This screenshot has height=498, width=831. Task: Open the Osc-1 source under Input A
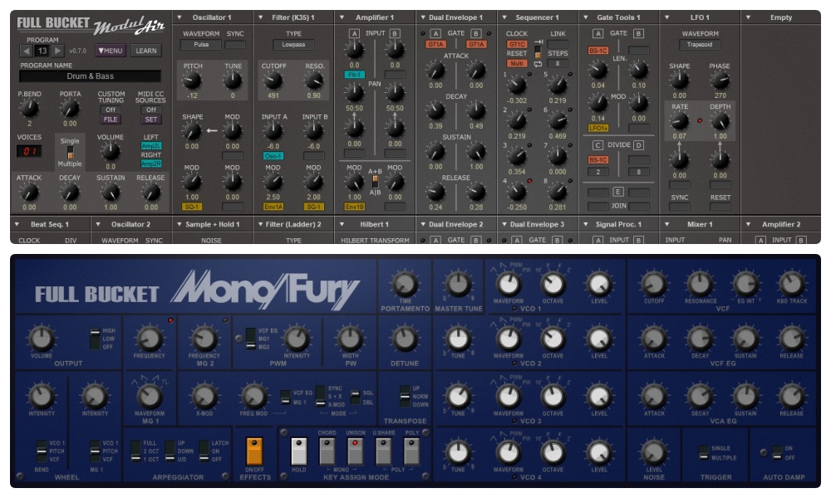pos(273,156)
